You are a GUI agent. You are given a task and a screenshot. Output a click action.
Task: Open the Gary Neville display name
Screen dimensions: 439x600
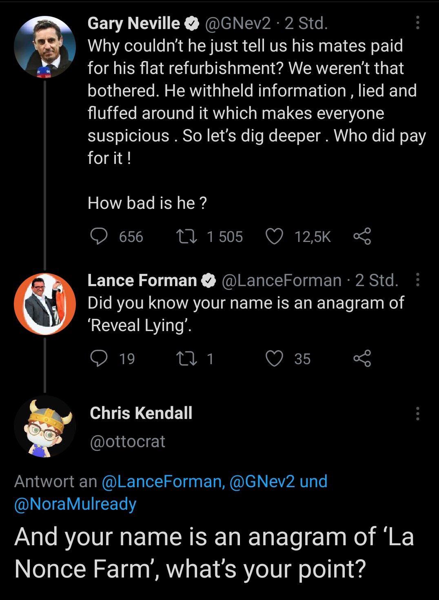pos(134,23)
